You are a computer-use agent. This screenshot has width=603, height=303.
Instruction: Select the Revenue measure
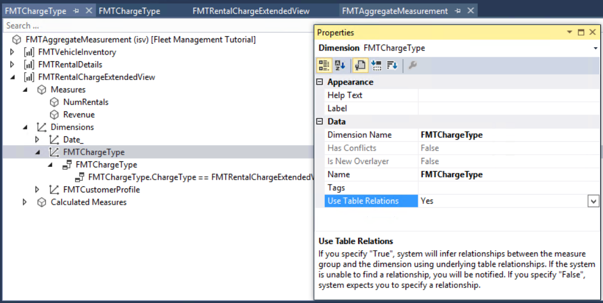(x=79, y=115)
